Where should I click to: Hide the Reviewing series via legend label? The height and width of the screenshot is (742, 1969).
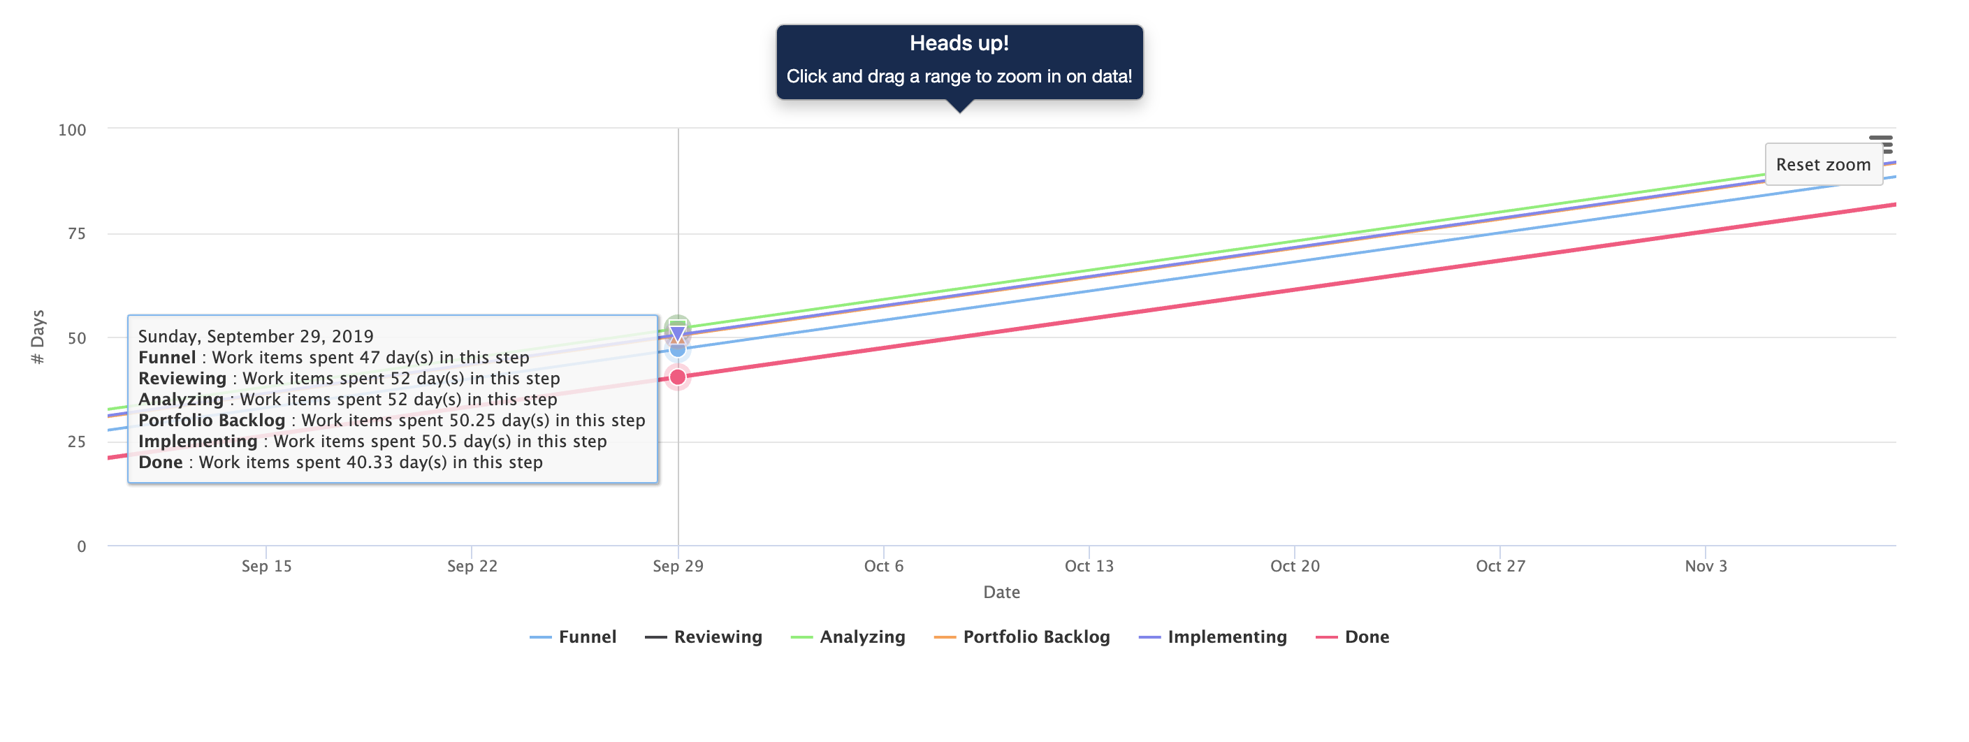(x=718, y=637)
